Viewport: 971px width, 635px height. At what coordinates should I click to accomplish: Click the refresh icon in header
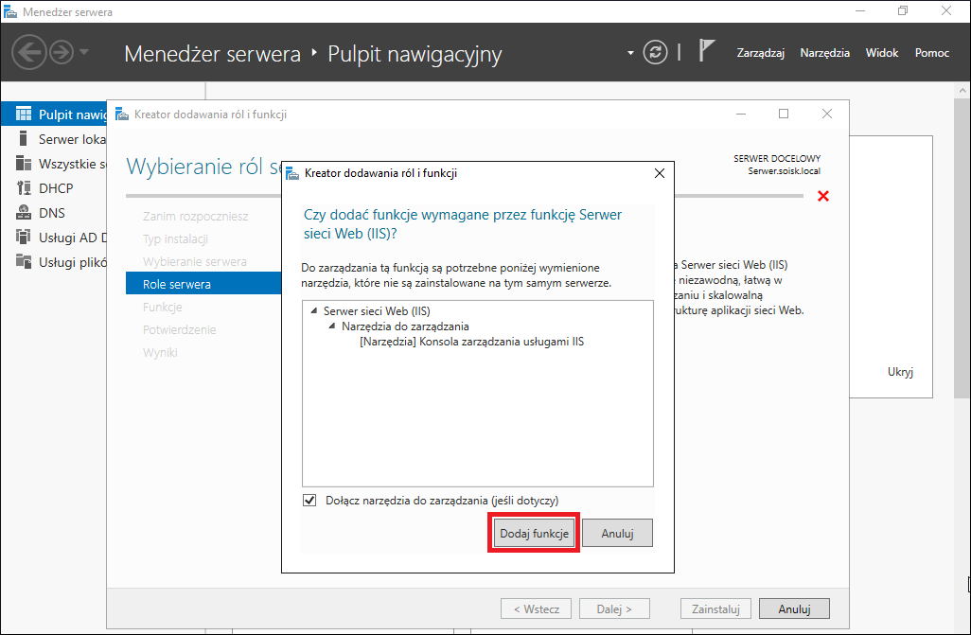[x=655, y=53]
